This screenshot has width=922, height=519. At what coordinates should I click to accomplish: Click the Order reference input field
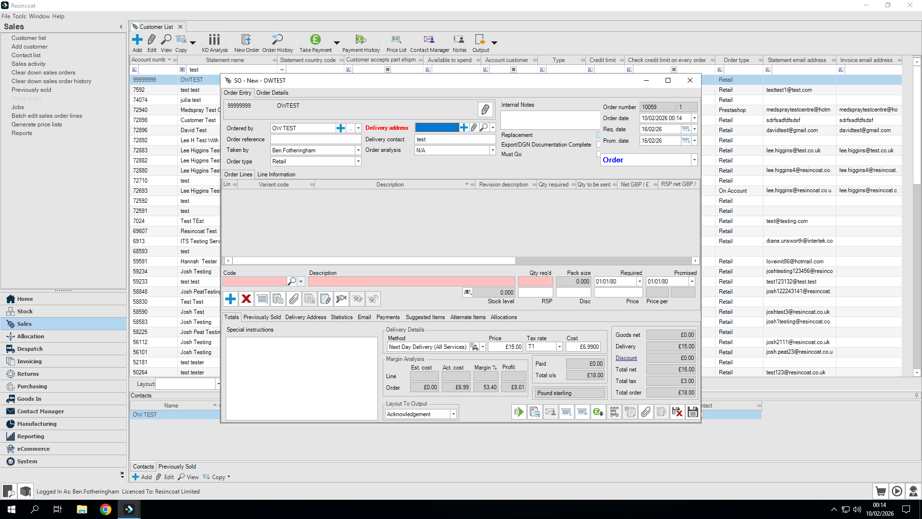coord(315,139)
